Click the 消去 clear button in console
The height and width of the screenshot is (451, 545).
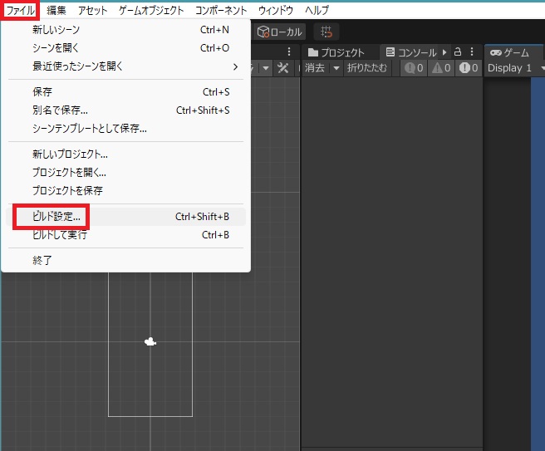316,68
